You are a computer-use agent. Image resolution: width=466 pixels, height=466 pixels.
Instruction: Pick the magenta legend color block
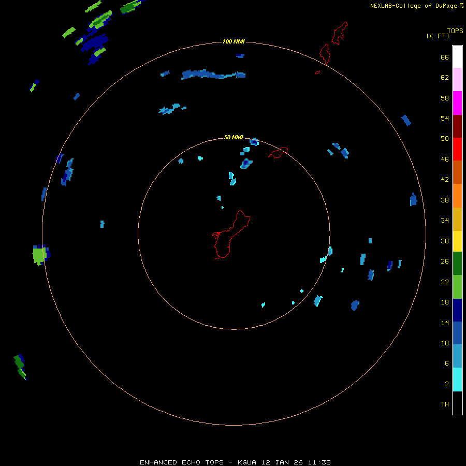coord(457,103)
